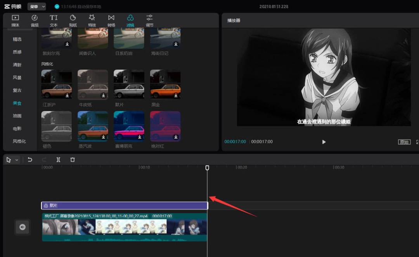This screenshot has height=257, width=419.
Task: Download the 赛博朋克 filter
Action: [140, 137]
